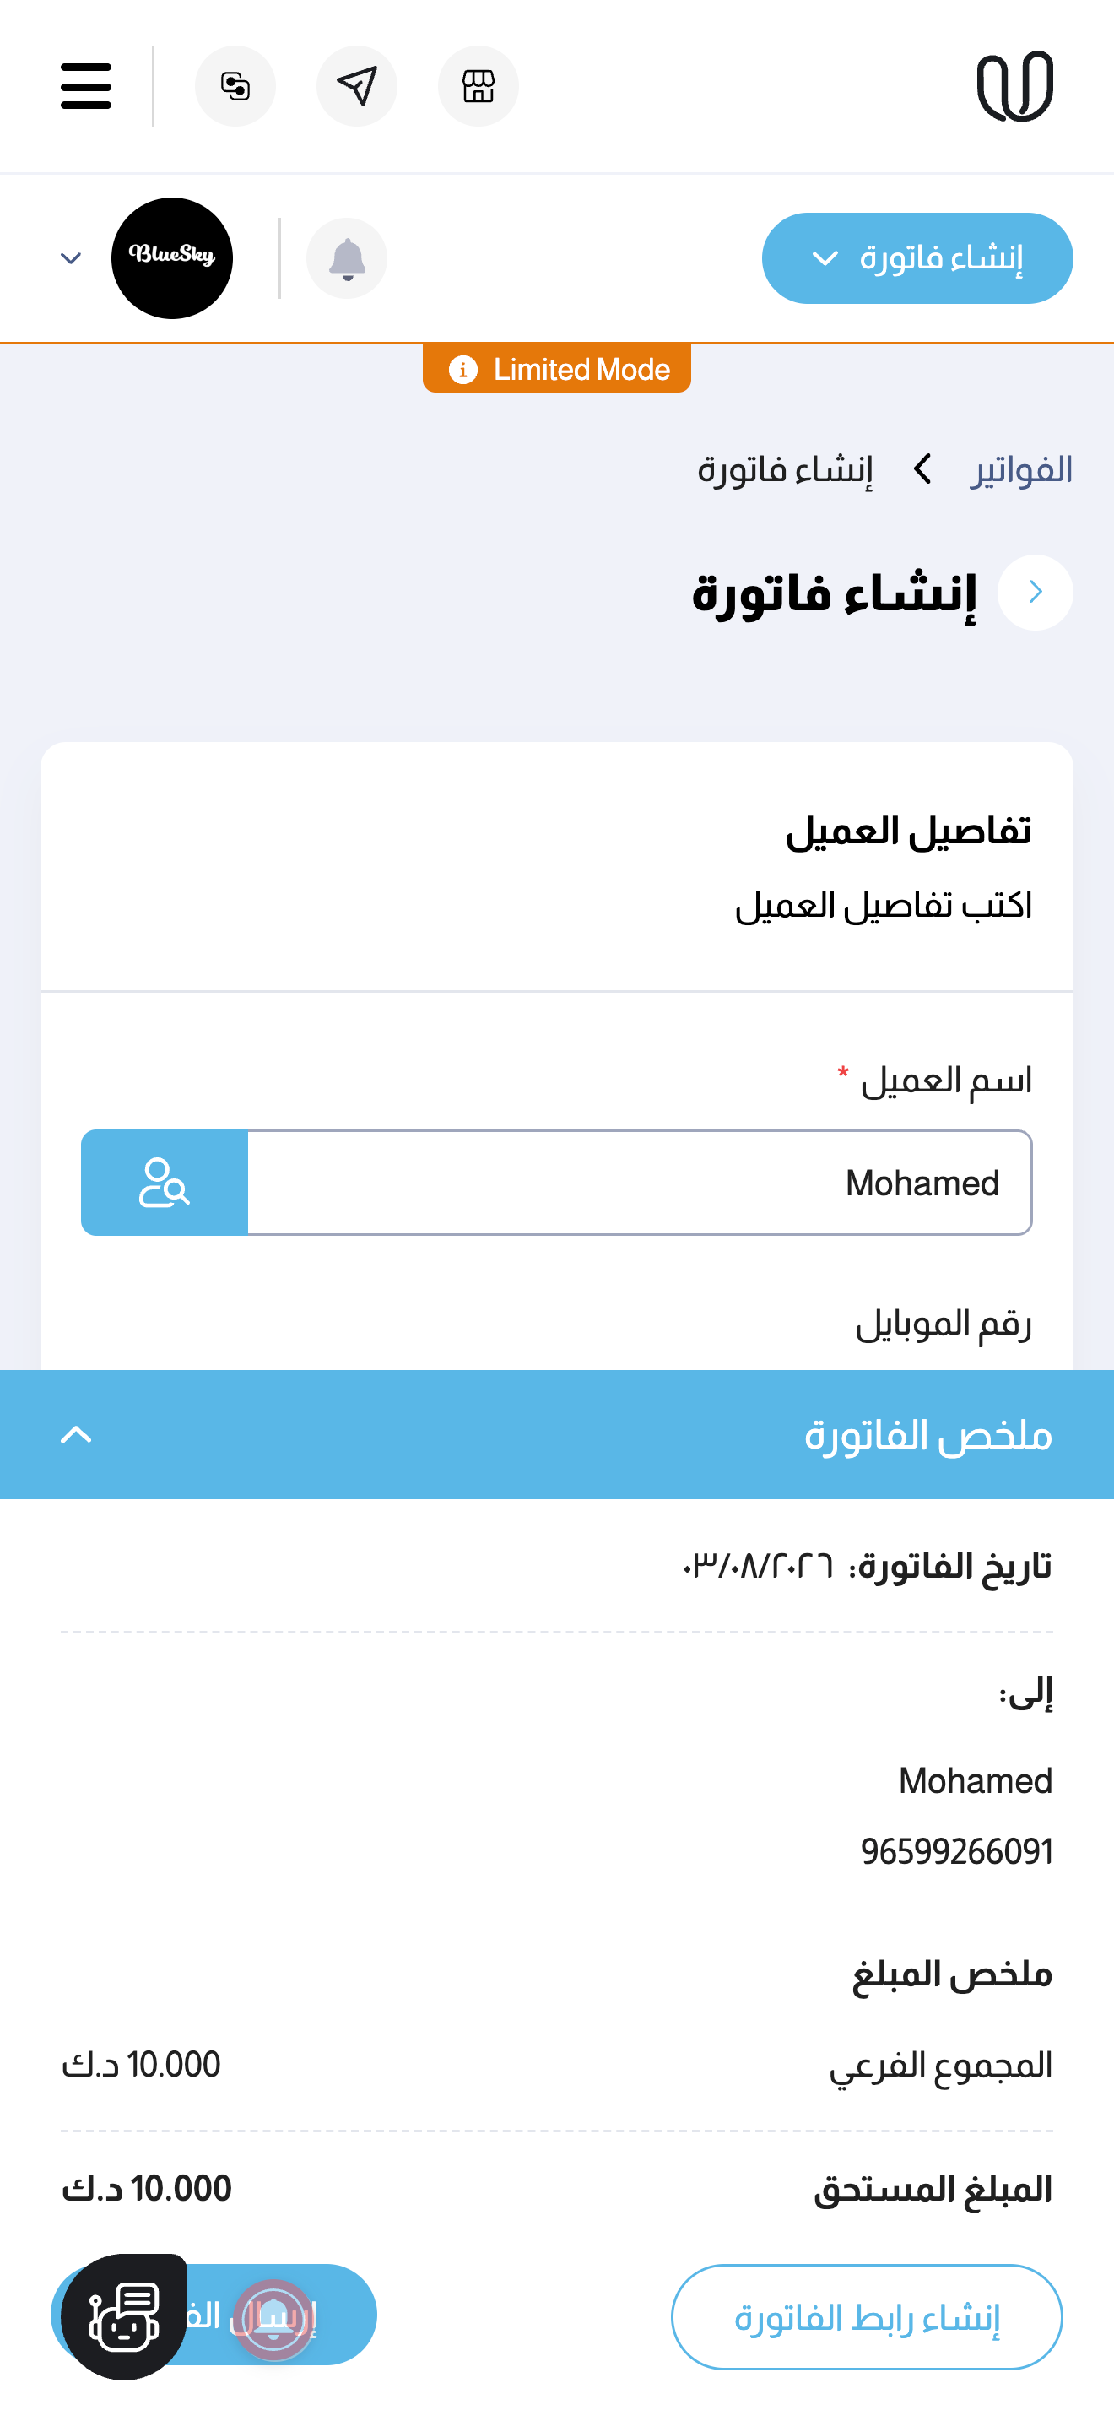This screenshot has height=2421, width=1114.
Task: Open the hamburger menu
Action: pyautogui.click(x=85, y=85)
